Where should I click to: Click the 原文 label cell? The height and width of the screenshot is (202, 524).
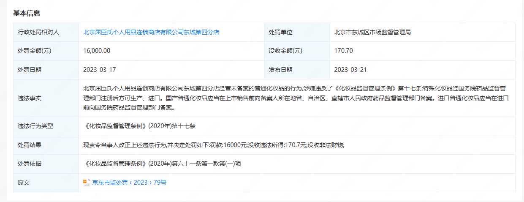(46, 183)
